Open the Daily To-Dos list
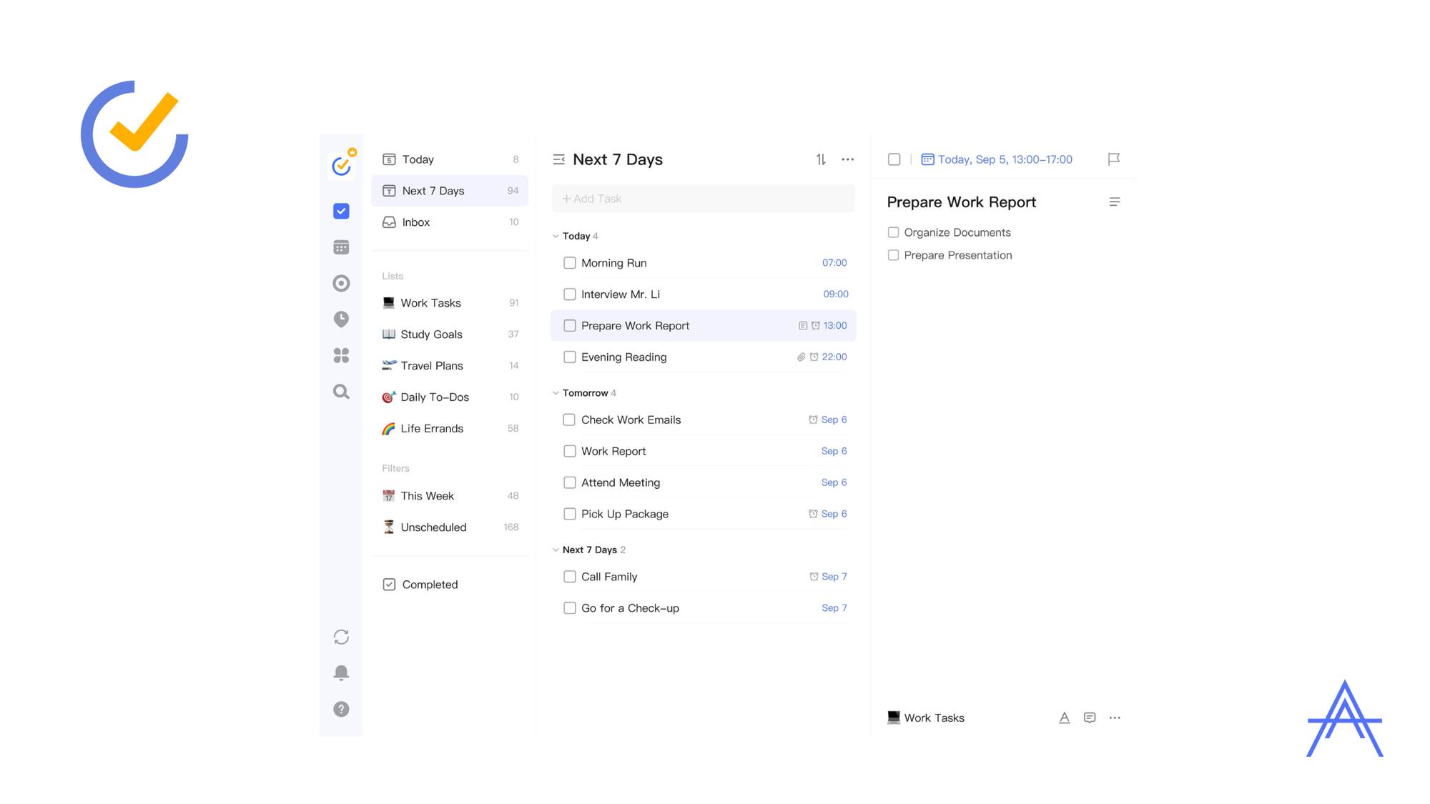The height and width of the screenshot is (804, 1430). click(450, 397)
